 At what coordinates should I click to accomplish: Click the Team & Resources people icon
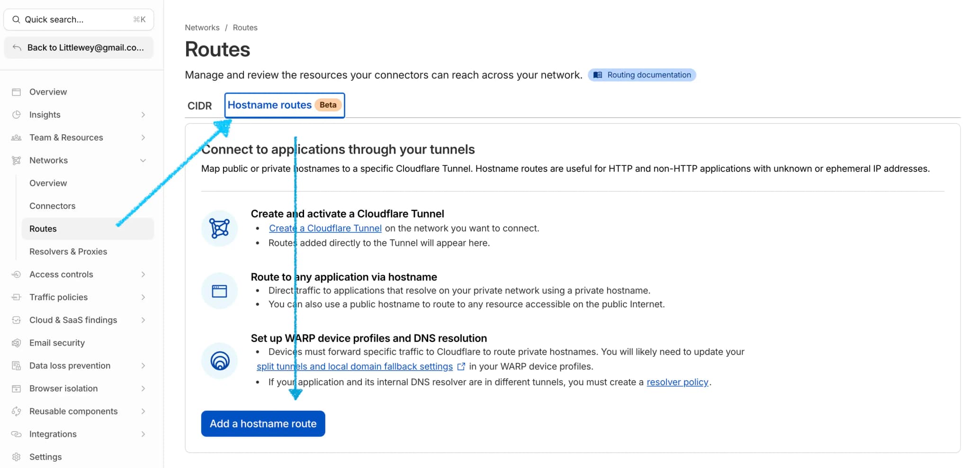[x=17, y=138]
